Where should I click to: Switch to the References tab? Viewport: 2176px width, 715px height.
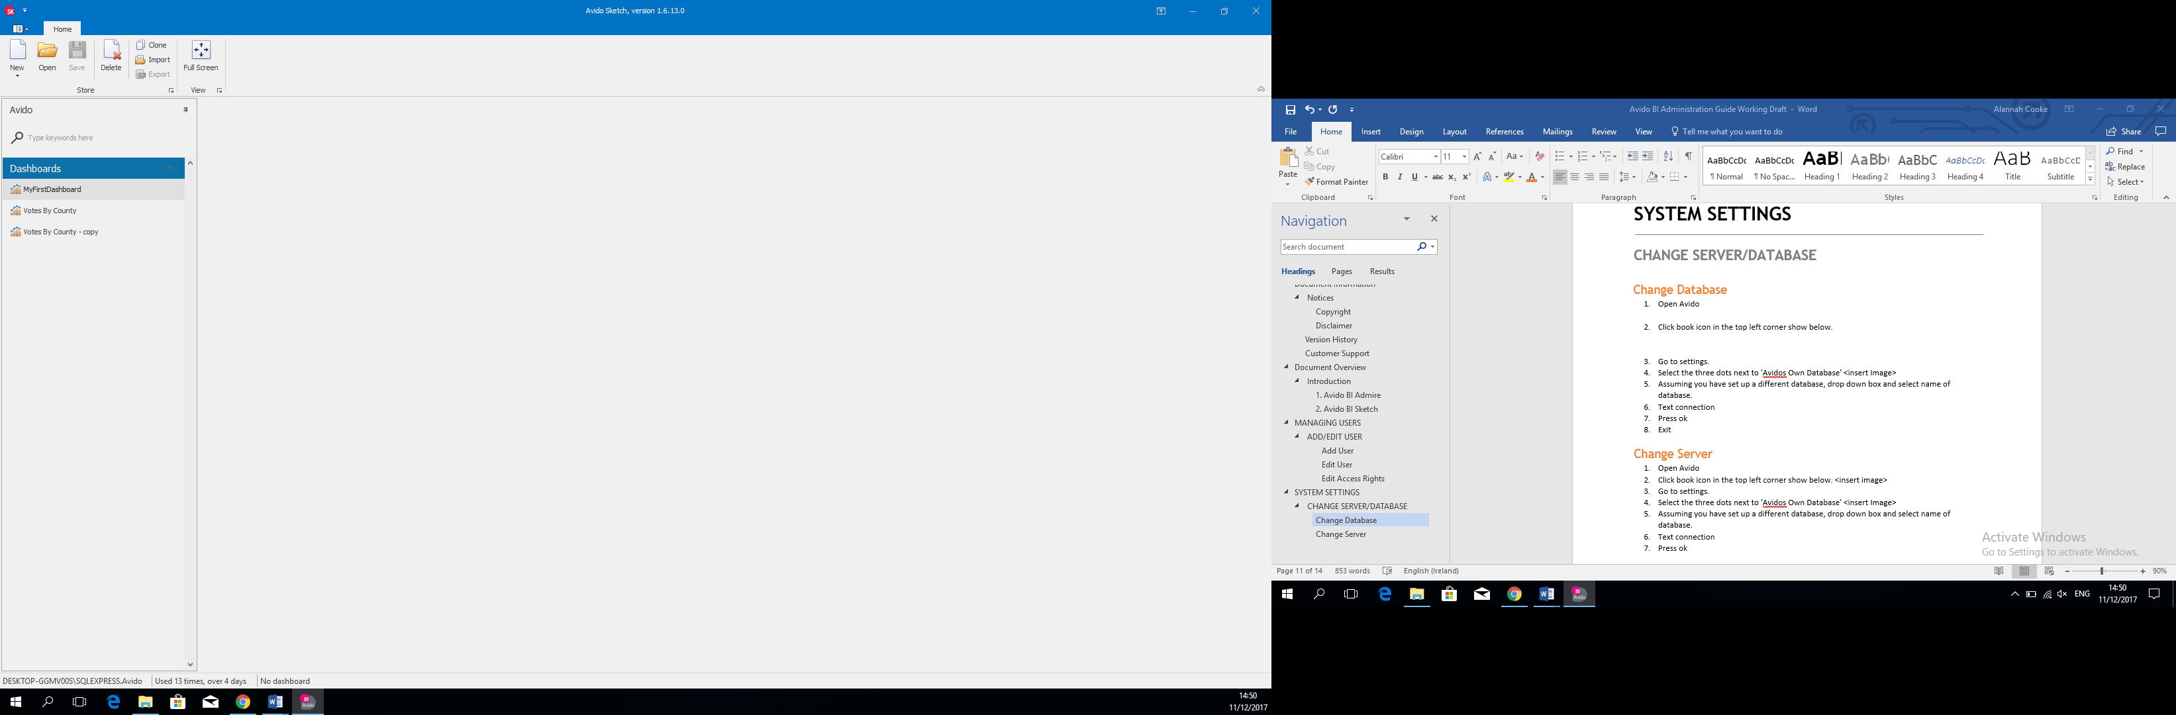tap(1505, 132)
